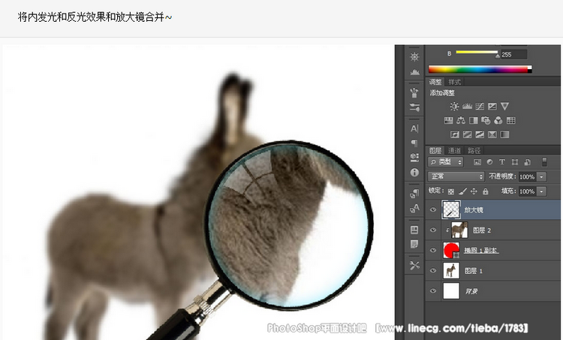563x340 pixels.
Task: Open the Histogram panel icon
Action: (414, 72)
